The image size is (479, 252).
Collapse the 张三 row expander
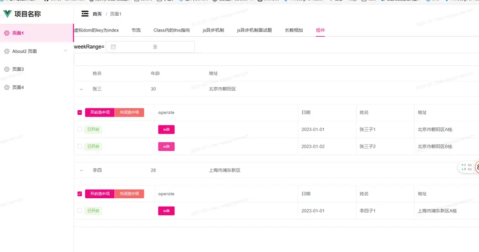81,89
